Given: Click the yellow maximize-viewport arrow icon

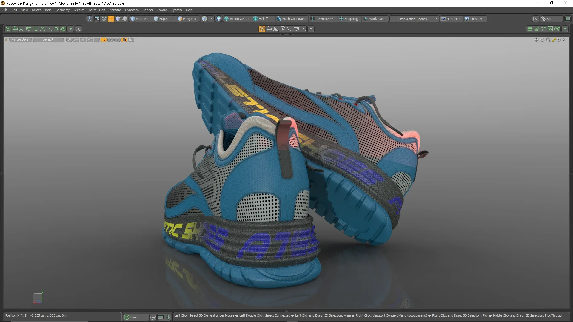Looking at the screenshot, I should click(554, 40).
